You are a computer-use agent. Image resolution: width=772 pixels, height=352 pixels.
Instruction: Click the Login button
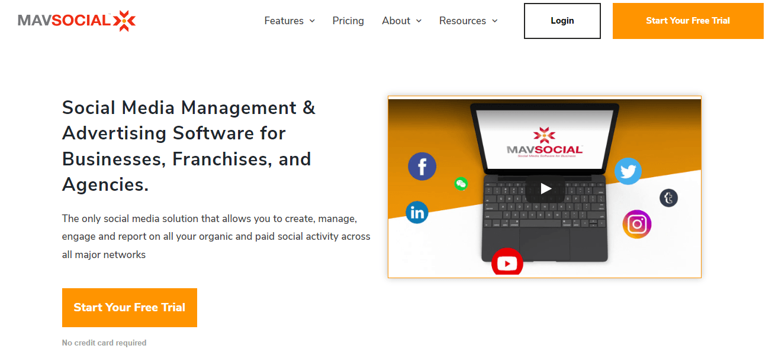click(562, 21)
